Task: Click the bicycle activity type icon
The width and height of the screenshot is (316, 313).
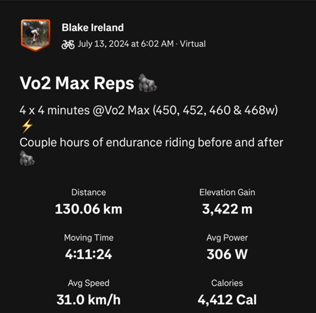Action: [68, 44]
